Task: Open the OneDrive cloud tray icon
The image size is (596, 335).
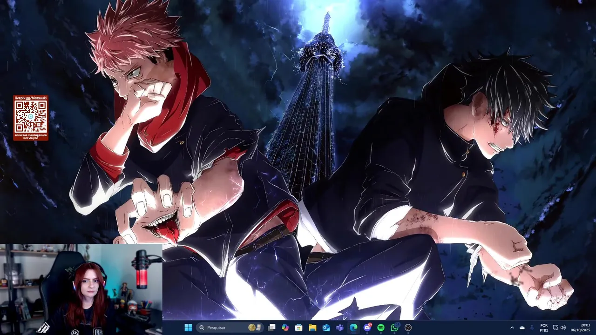Action: pyautogui.click(x=522, y=328)
